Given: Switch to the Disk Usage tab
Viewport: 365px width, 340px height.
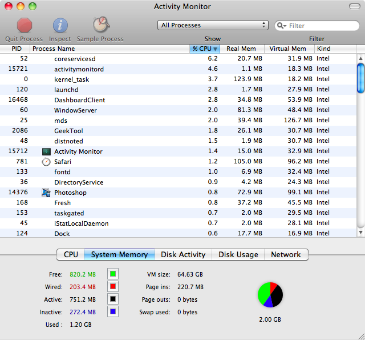Looking at the screenshot, I should (x=238, y=254).
